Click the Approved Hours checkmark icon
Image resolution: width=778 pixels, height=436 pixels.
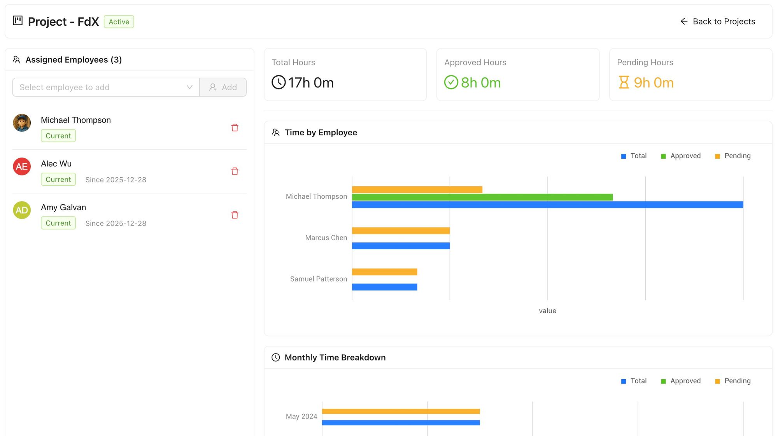point(451,82)
